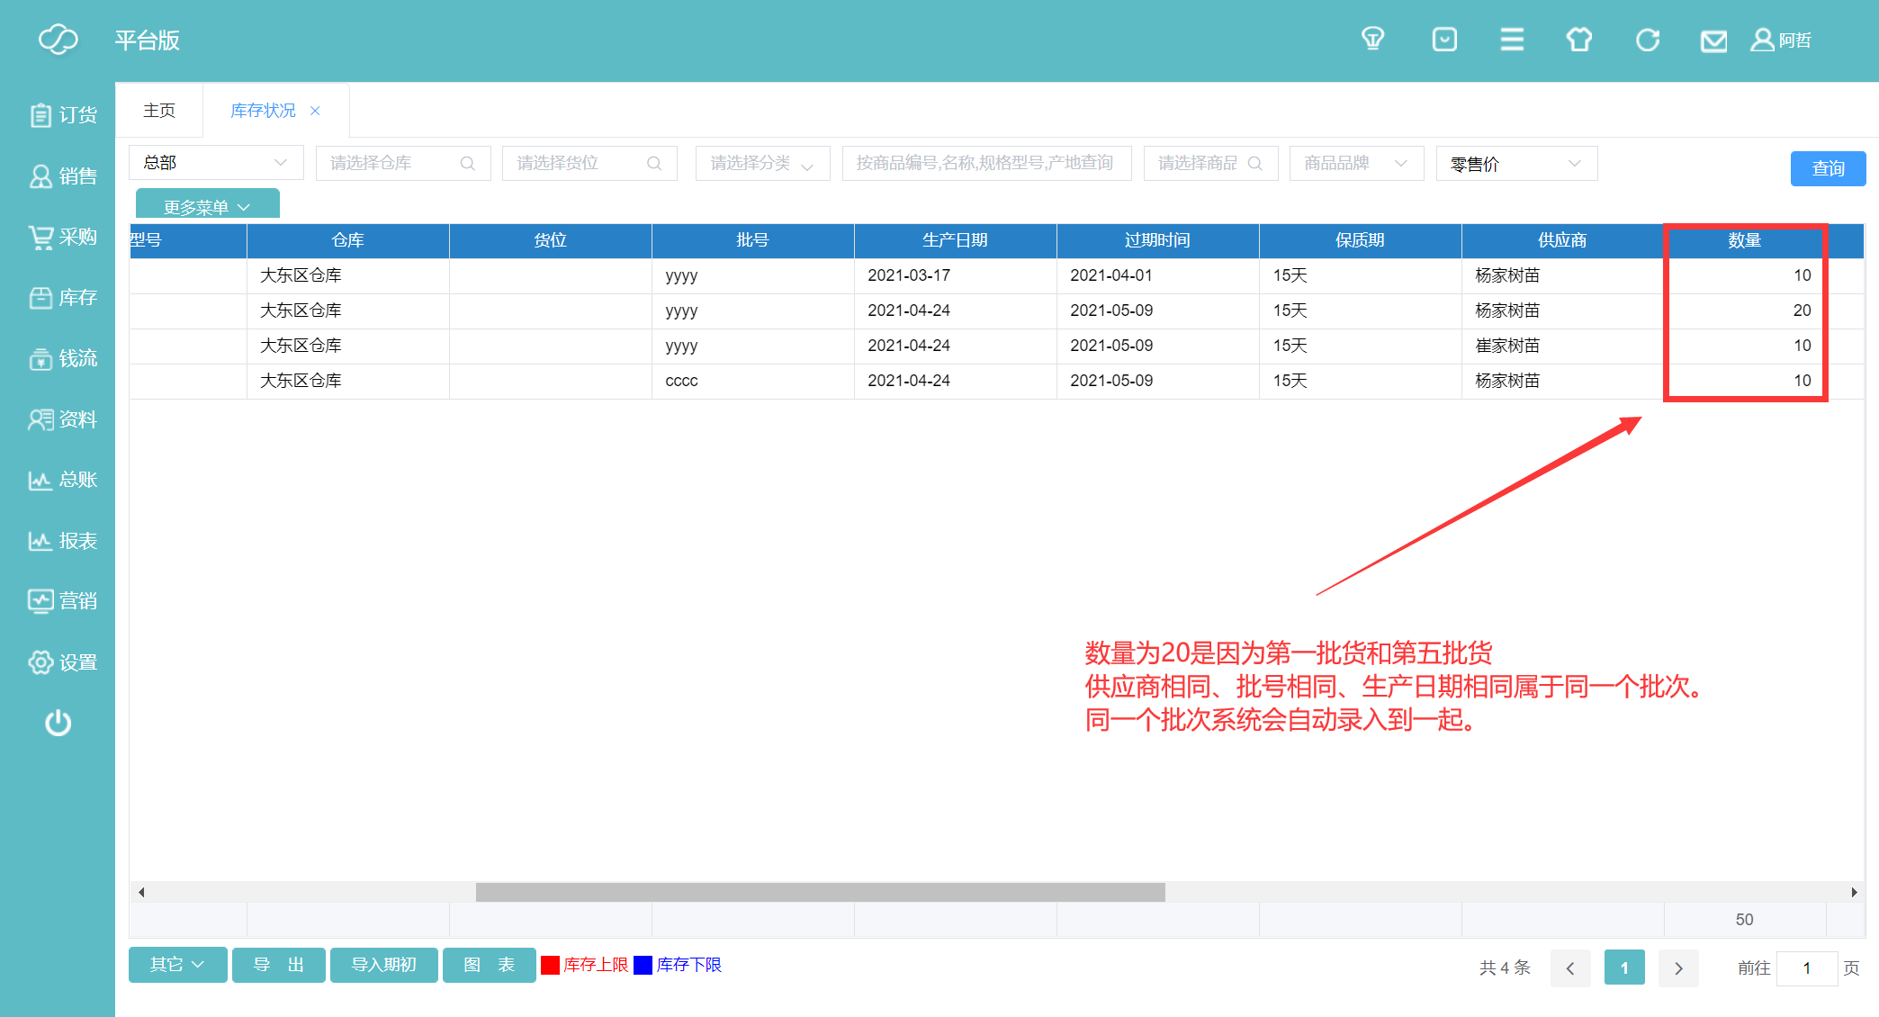Click the lightbulb tips icon in header
Screen dimensions: 1879x1017
1372,40
